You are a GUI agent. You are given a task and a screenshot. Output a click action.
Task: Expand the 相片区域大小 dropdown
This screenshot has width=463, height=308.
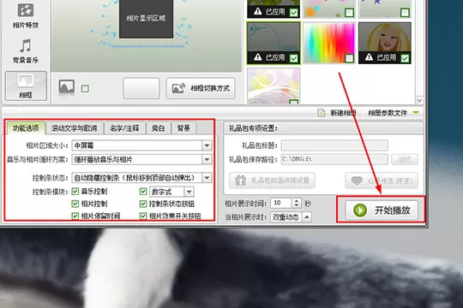click(207, 145)
